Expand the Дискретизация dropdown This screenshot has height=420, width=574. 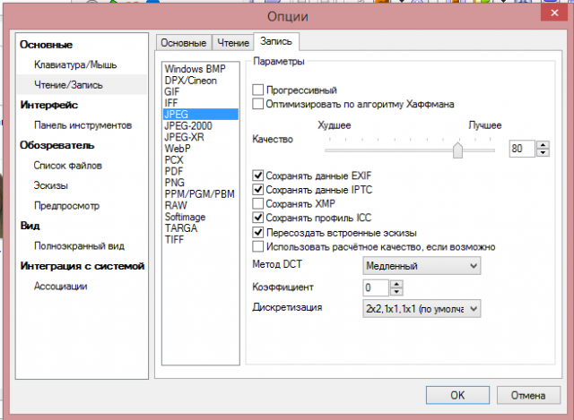422,309
